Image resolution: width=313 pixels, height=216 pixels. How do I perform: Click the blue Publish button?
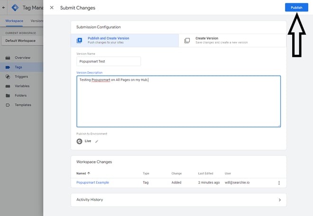tap(296, 8)
